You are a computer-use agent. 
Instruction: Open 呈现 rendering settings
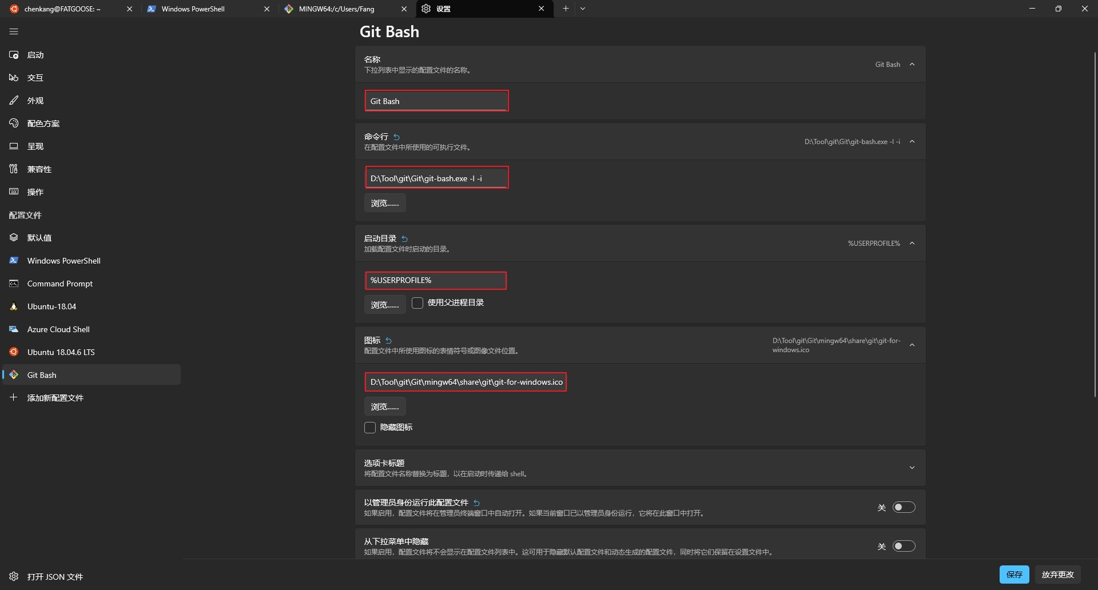click(x=91, y=146)
